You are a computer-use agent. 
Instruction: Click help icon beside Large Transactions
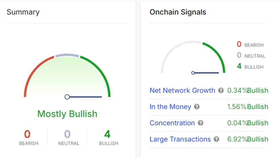pos(217,139)
